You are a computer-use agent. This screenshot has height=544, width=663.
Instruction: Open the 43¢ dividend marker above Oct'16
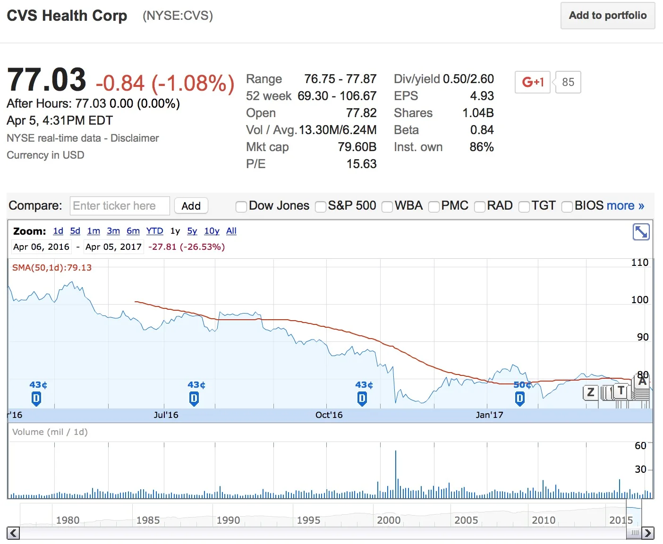[x=362, y=399]
